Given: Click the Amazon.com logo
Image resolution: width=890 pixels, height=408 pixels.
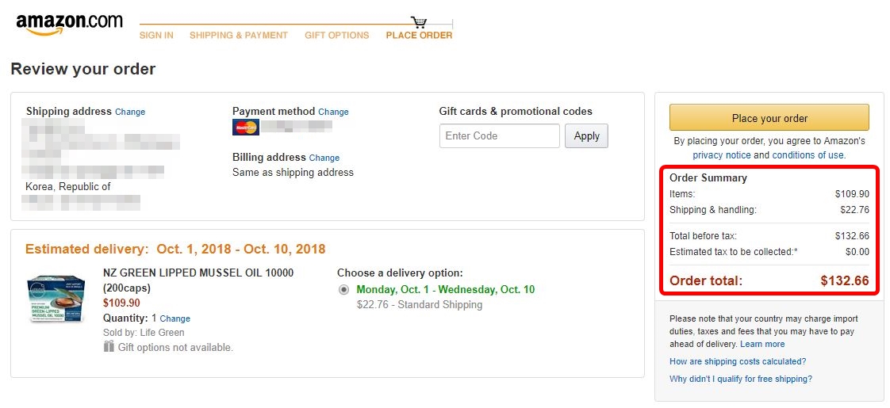Looking at the screenshot, I should [x=69, y=25].
